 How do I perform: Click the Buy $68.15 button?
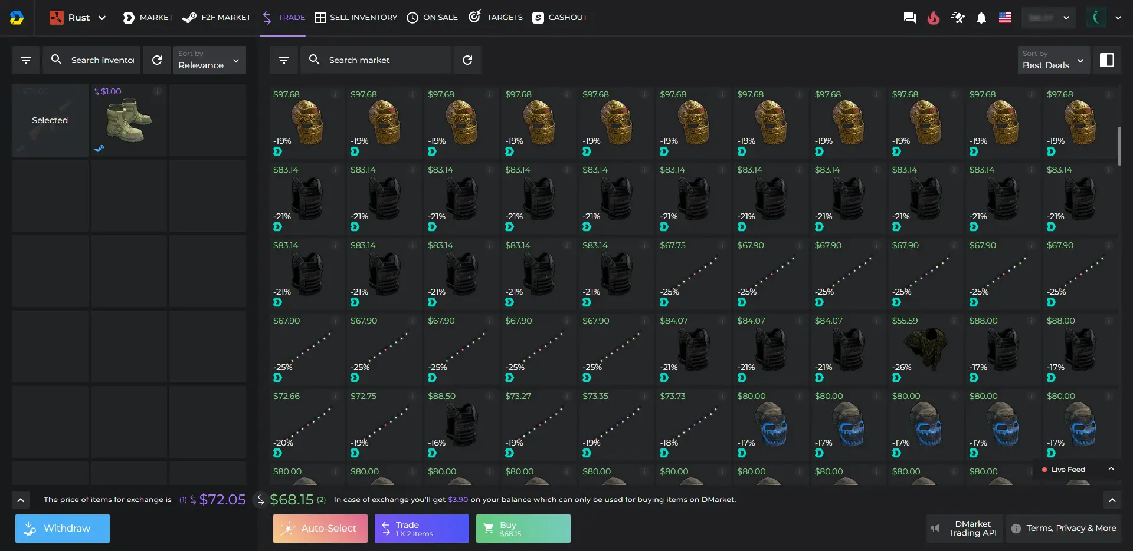[523, 529]
